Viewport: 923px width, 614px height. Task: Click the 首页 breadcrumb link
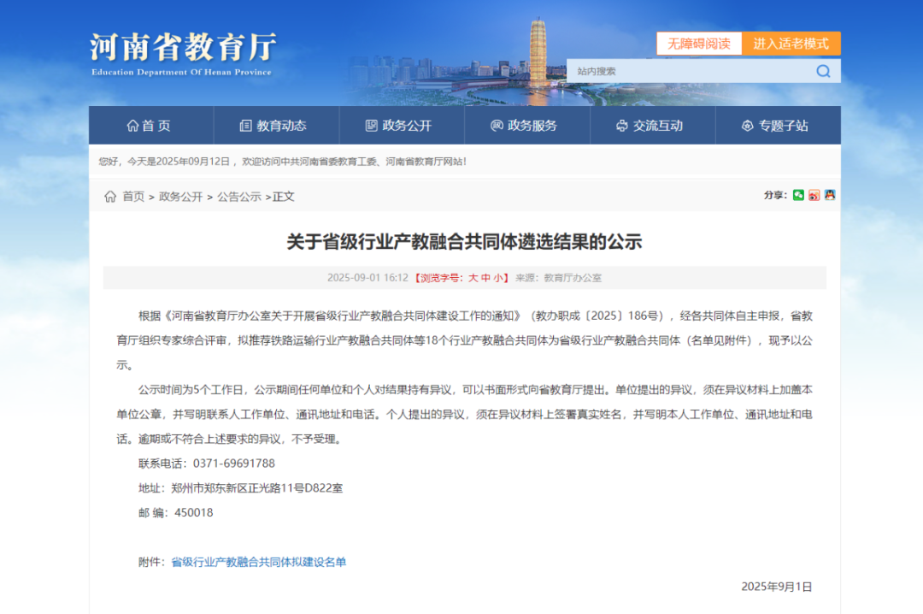pos(133,197)
